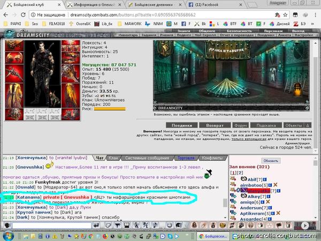Click the Skype icon in the taskbar
Image resolution: width=321 pixels, height=241 pixels.
[x=170, y=236]
